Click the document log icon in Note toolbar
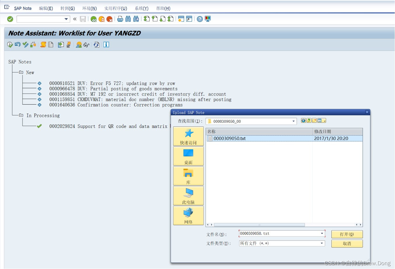395x269 pixels. 51,45
